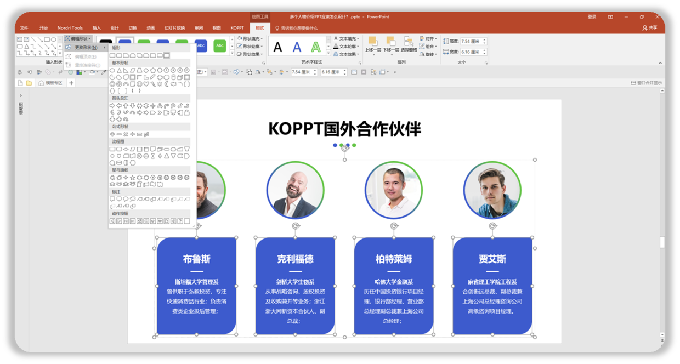
Task: Pick the sun shape in Basic Shapes
Action: pos(160,84)
